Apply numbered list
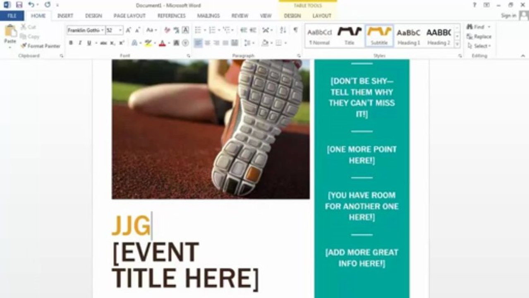Screen dimensions: 529x298 [212, 30]
